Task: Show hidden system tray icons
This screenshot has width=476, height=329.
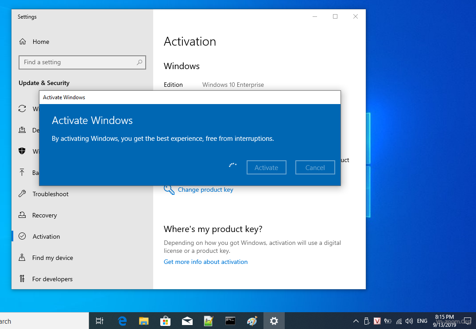Action: click(356, 321)
